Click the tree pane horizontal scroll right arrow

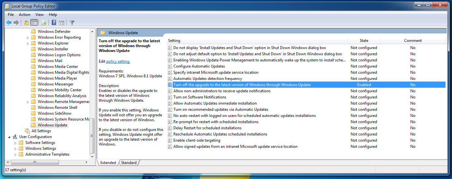(x=87, y=162)
